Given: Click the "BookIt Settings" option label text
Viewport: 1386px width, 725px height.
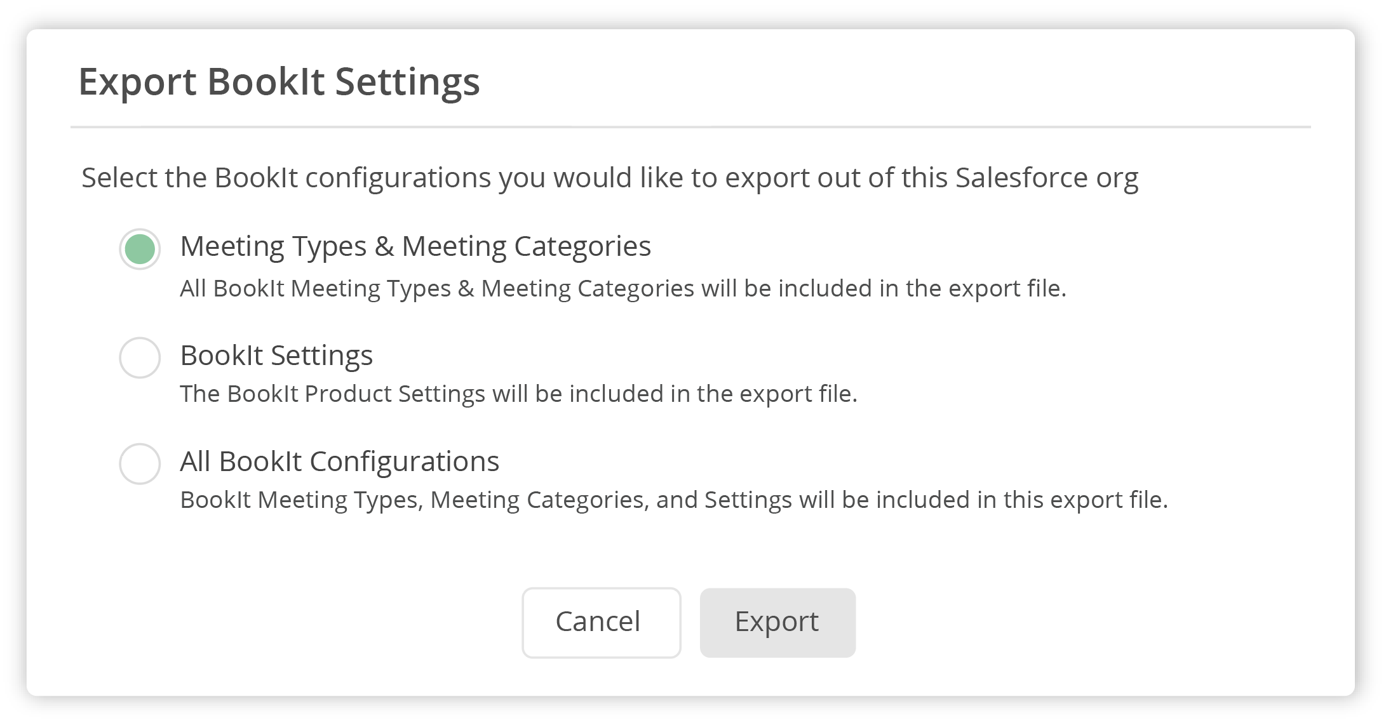Looking at the screenshot, I should 276,356.
